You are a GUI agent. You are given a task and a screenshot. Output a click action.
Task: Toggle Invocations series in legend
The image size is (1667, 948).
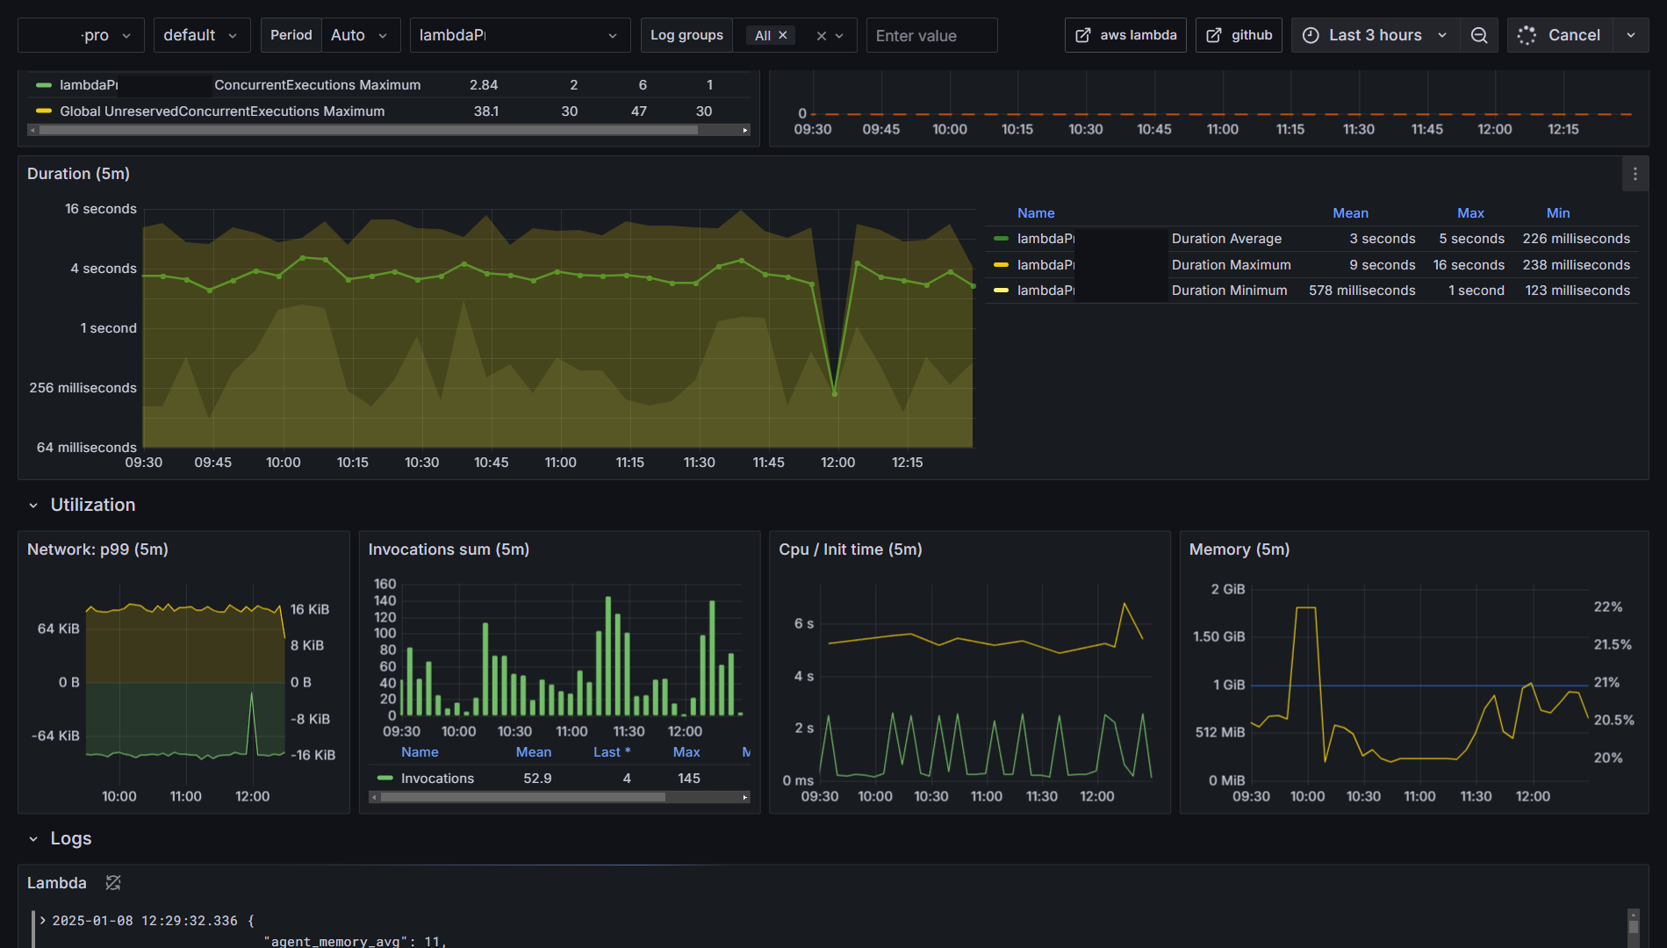pyautogui.click(x=436, y=779)
